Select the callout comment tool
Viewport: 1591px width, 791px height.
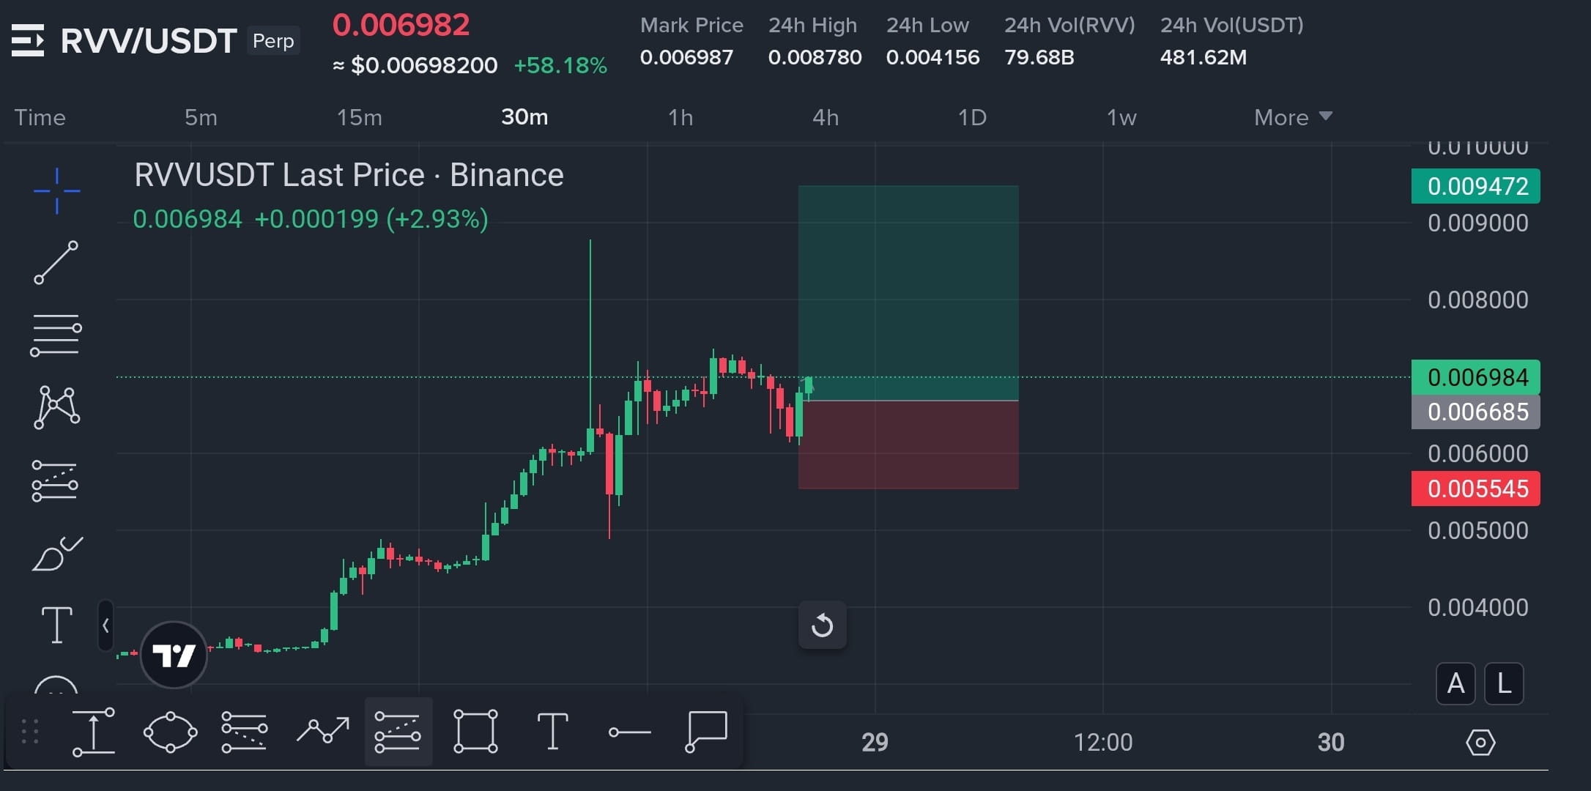point(706,731)
